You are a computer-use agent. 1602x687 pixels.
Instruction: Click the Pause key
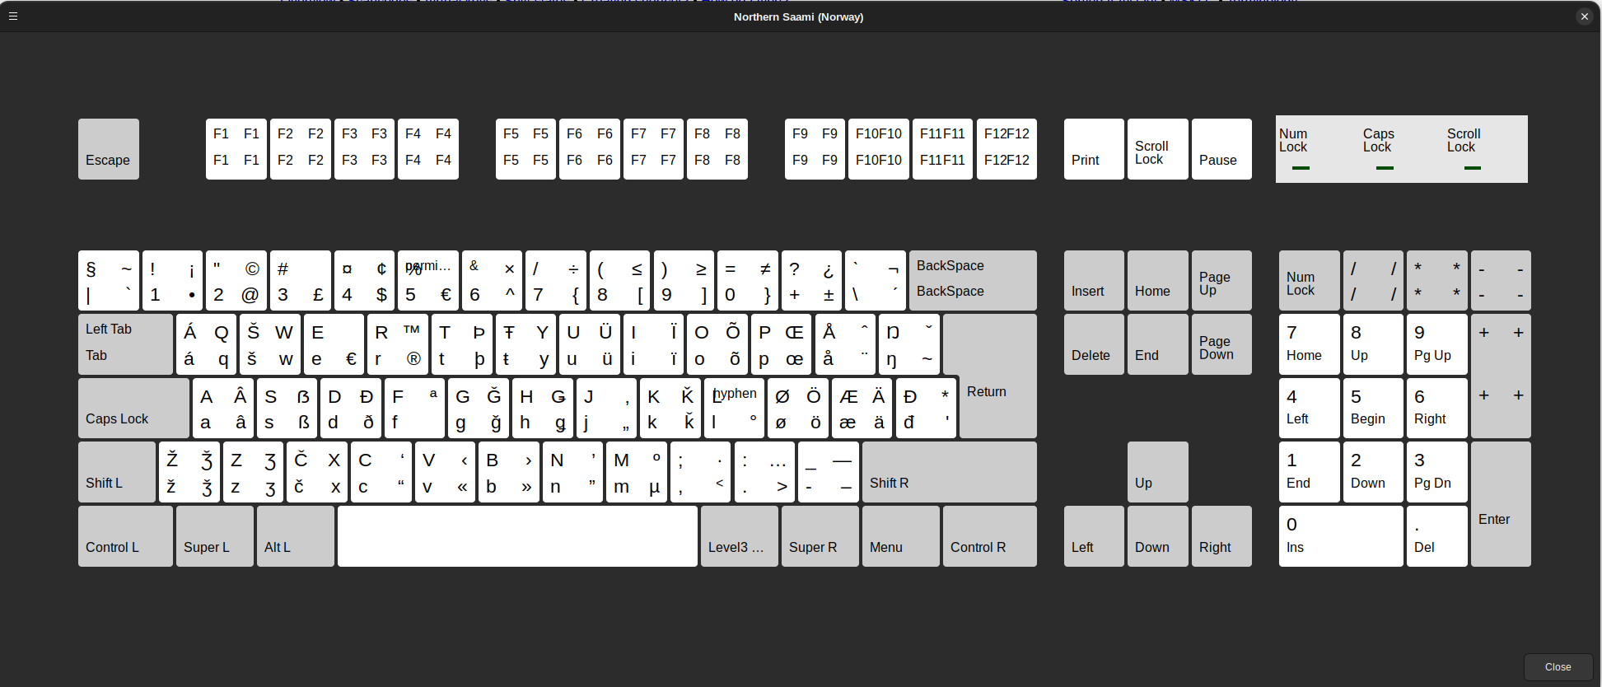1221,149
